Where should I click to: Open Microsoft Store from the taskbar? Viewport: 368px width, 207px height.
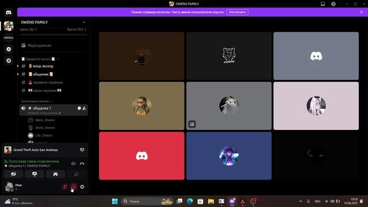[x=200, y=201]
